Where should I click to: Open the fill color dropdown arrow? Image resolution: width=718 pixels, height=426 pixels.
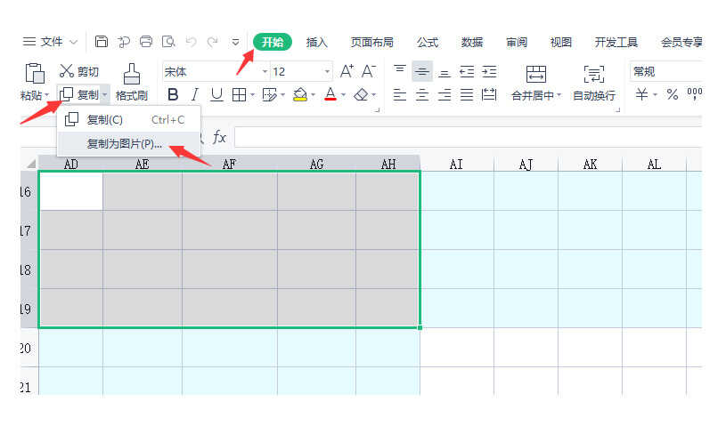314,95
